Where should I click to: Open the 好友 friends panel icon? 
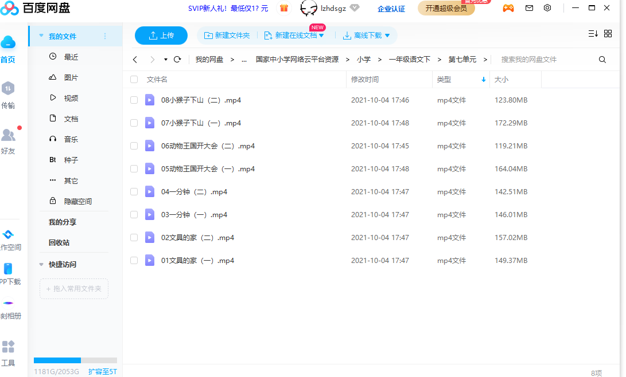[9, 135]
